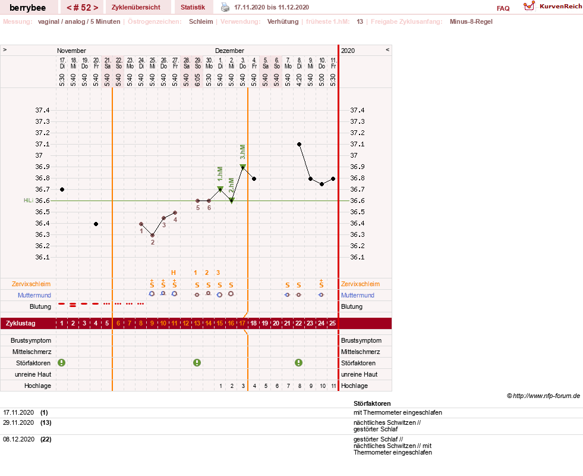
Task: Go to next cycle arrow after #52
Action: [96, 8]
